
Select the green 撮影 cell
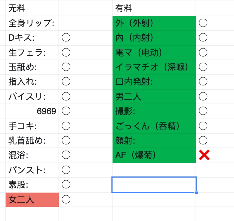[x=154, y=111]
